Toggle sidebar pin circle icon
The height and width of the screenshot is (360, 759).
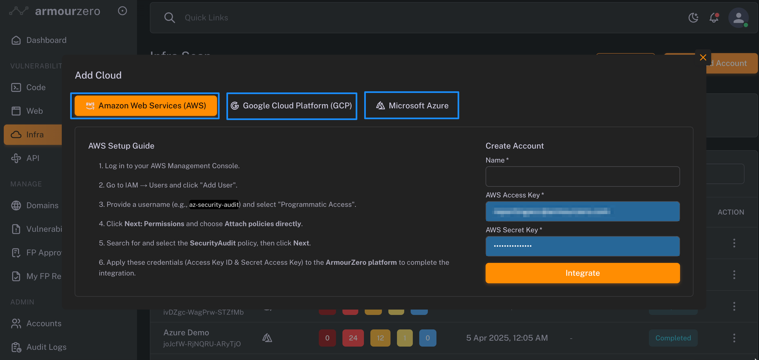click(x=122, y=11)
